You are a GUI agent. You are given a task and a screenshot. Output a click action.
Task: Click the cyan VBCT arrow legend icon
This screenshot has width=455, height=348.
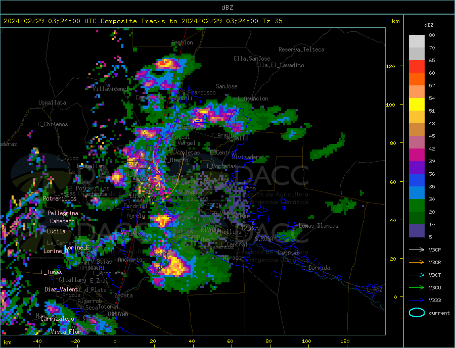pos(417,275)
